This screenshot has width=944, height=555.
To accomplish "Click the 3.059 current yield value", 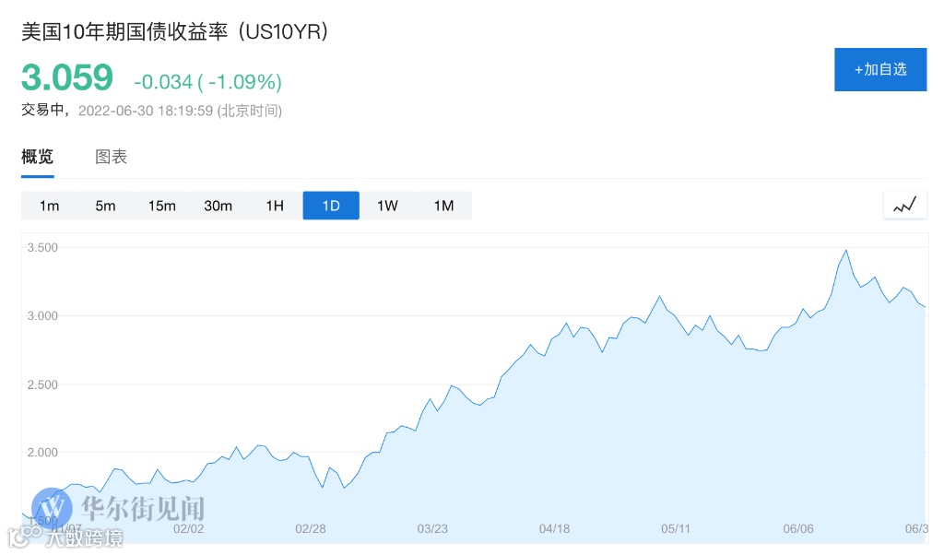I will 67,77.
